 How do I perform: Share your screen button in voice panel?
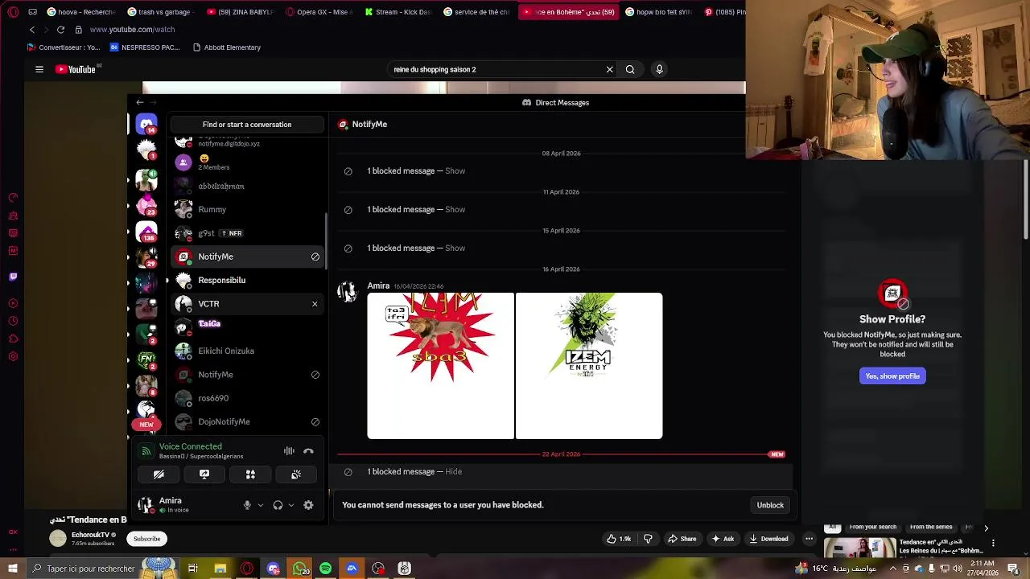coord(204,474)
